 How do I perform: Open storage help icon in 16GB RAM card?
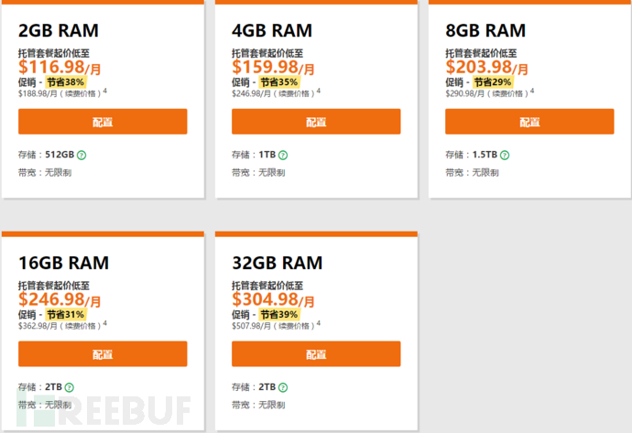click(x=69, y=387)
